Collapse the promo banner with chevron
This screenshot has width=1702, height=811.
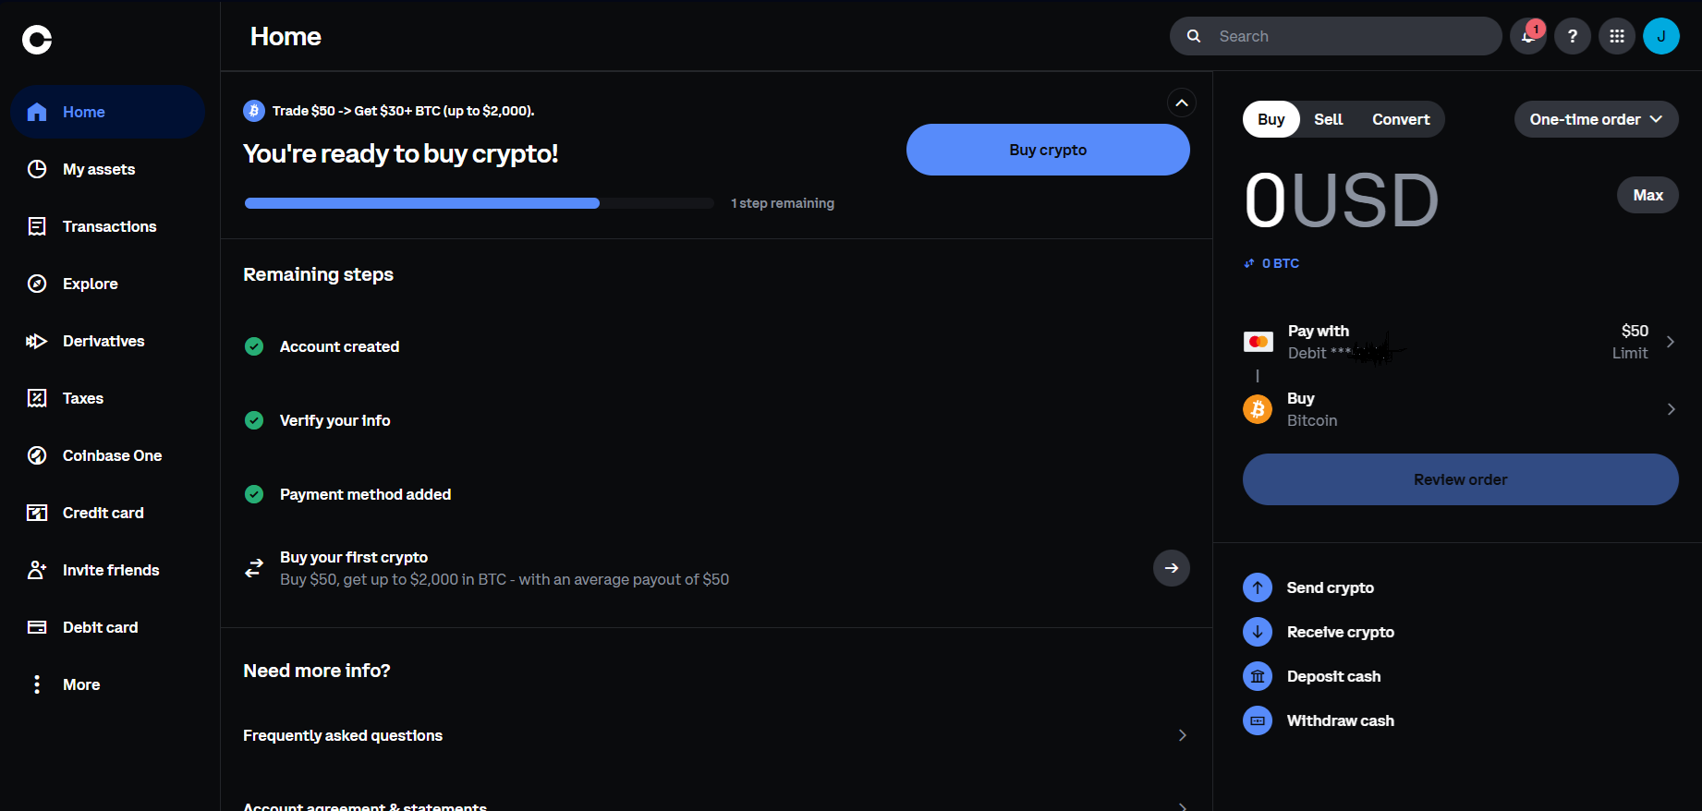(x=1181, y=103)
